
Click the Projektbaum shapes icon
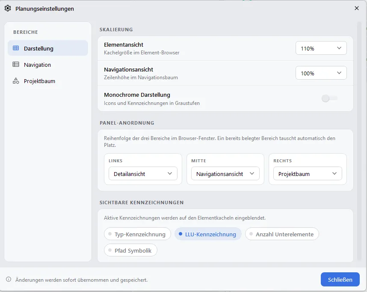[x=16, y=81]
